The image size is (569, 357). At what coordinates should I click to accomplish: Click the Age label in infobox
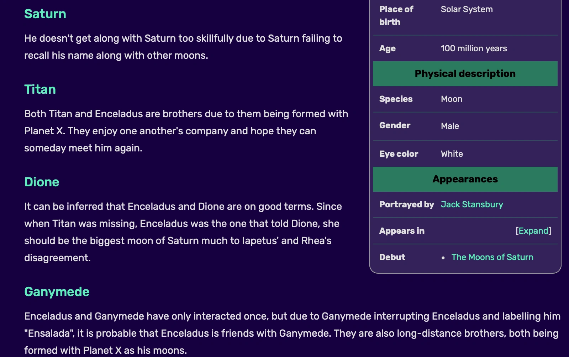click(x=387, y=48)
